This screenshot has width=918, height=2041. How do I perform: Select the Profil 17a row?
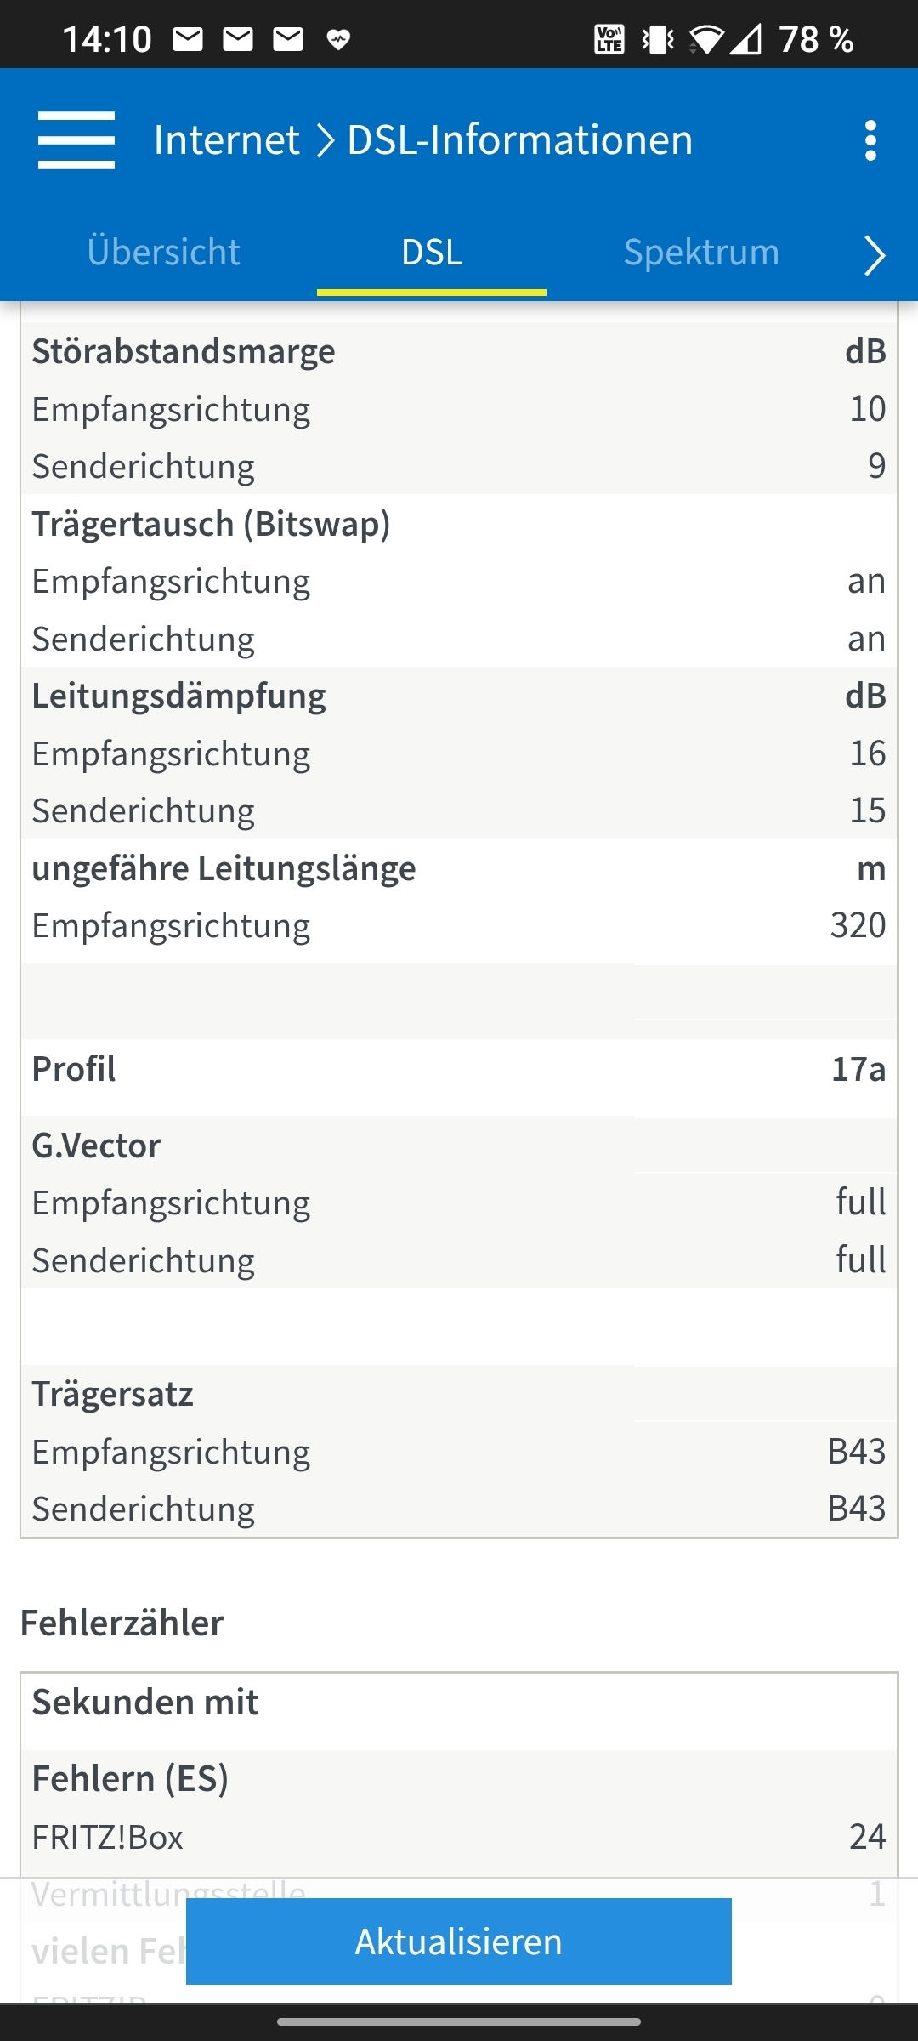[x=459, y=1069]
